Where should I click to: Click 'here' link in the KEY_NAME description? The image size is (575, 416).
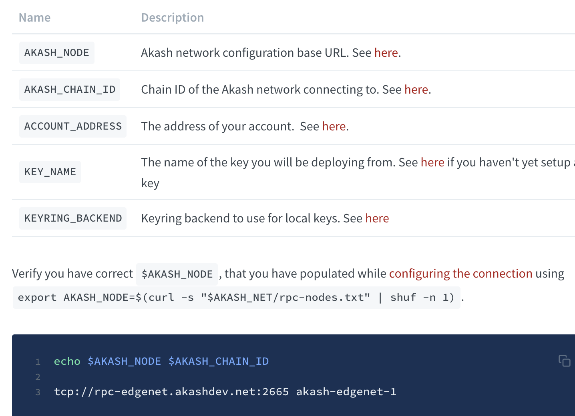point(432,162)
